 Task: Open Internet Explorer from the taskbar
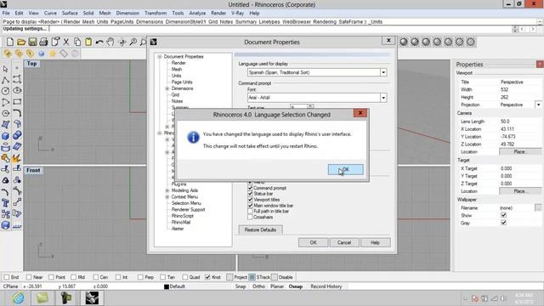pyautogui.click(x=18, y=298)
